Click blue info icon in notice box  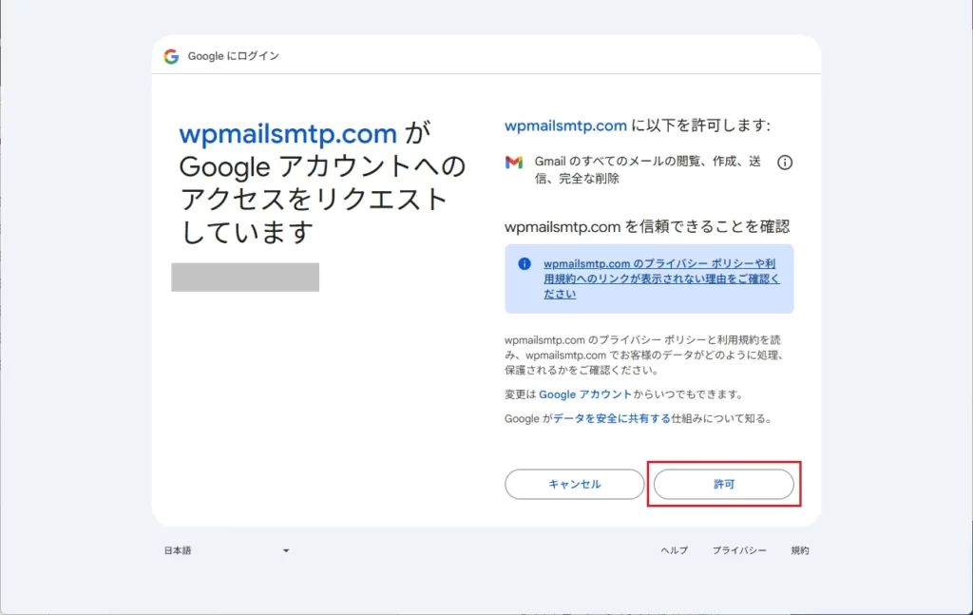click(525, 263)
